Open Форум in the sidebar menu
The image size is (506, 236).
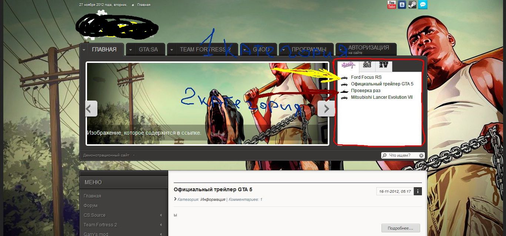click(90, 206)
